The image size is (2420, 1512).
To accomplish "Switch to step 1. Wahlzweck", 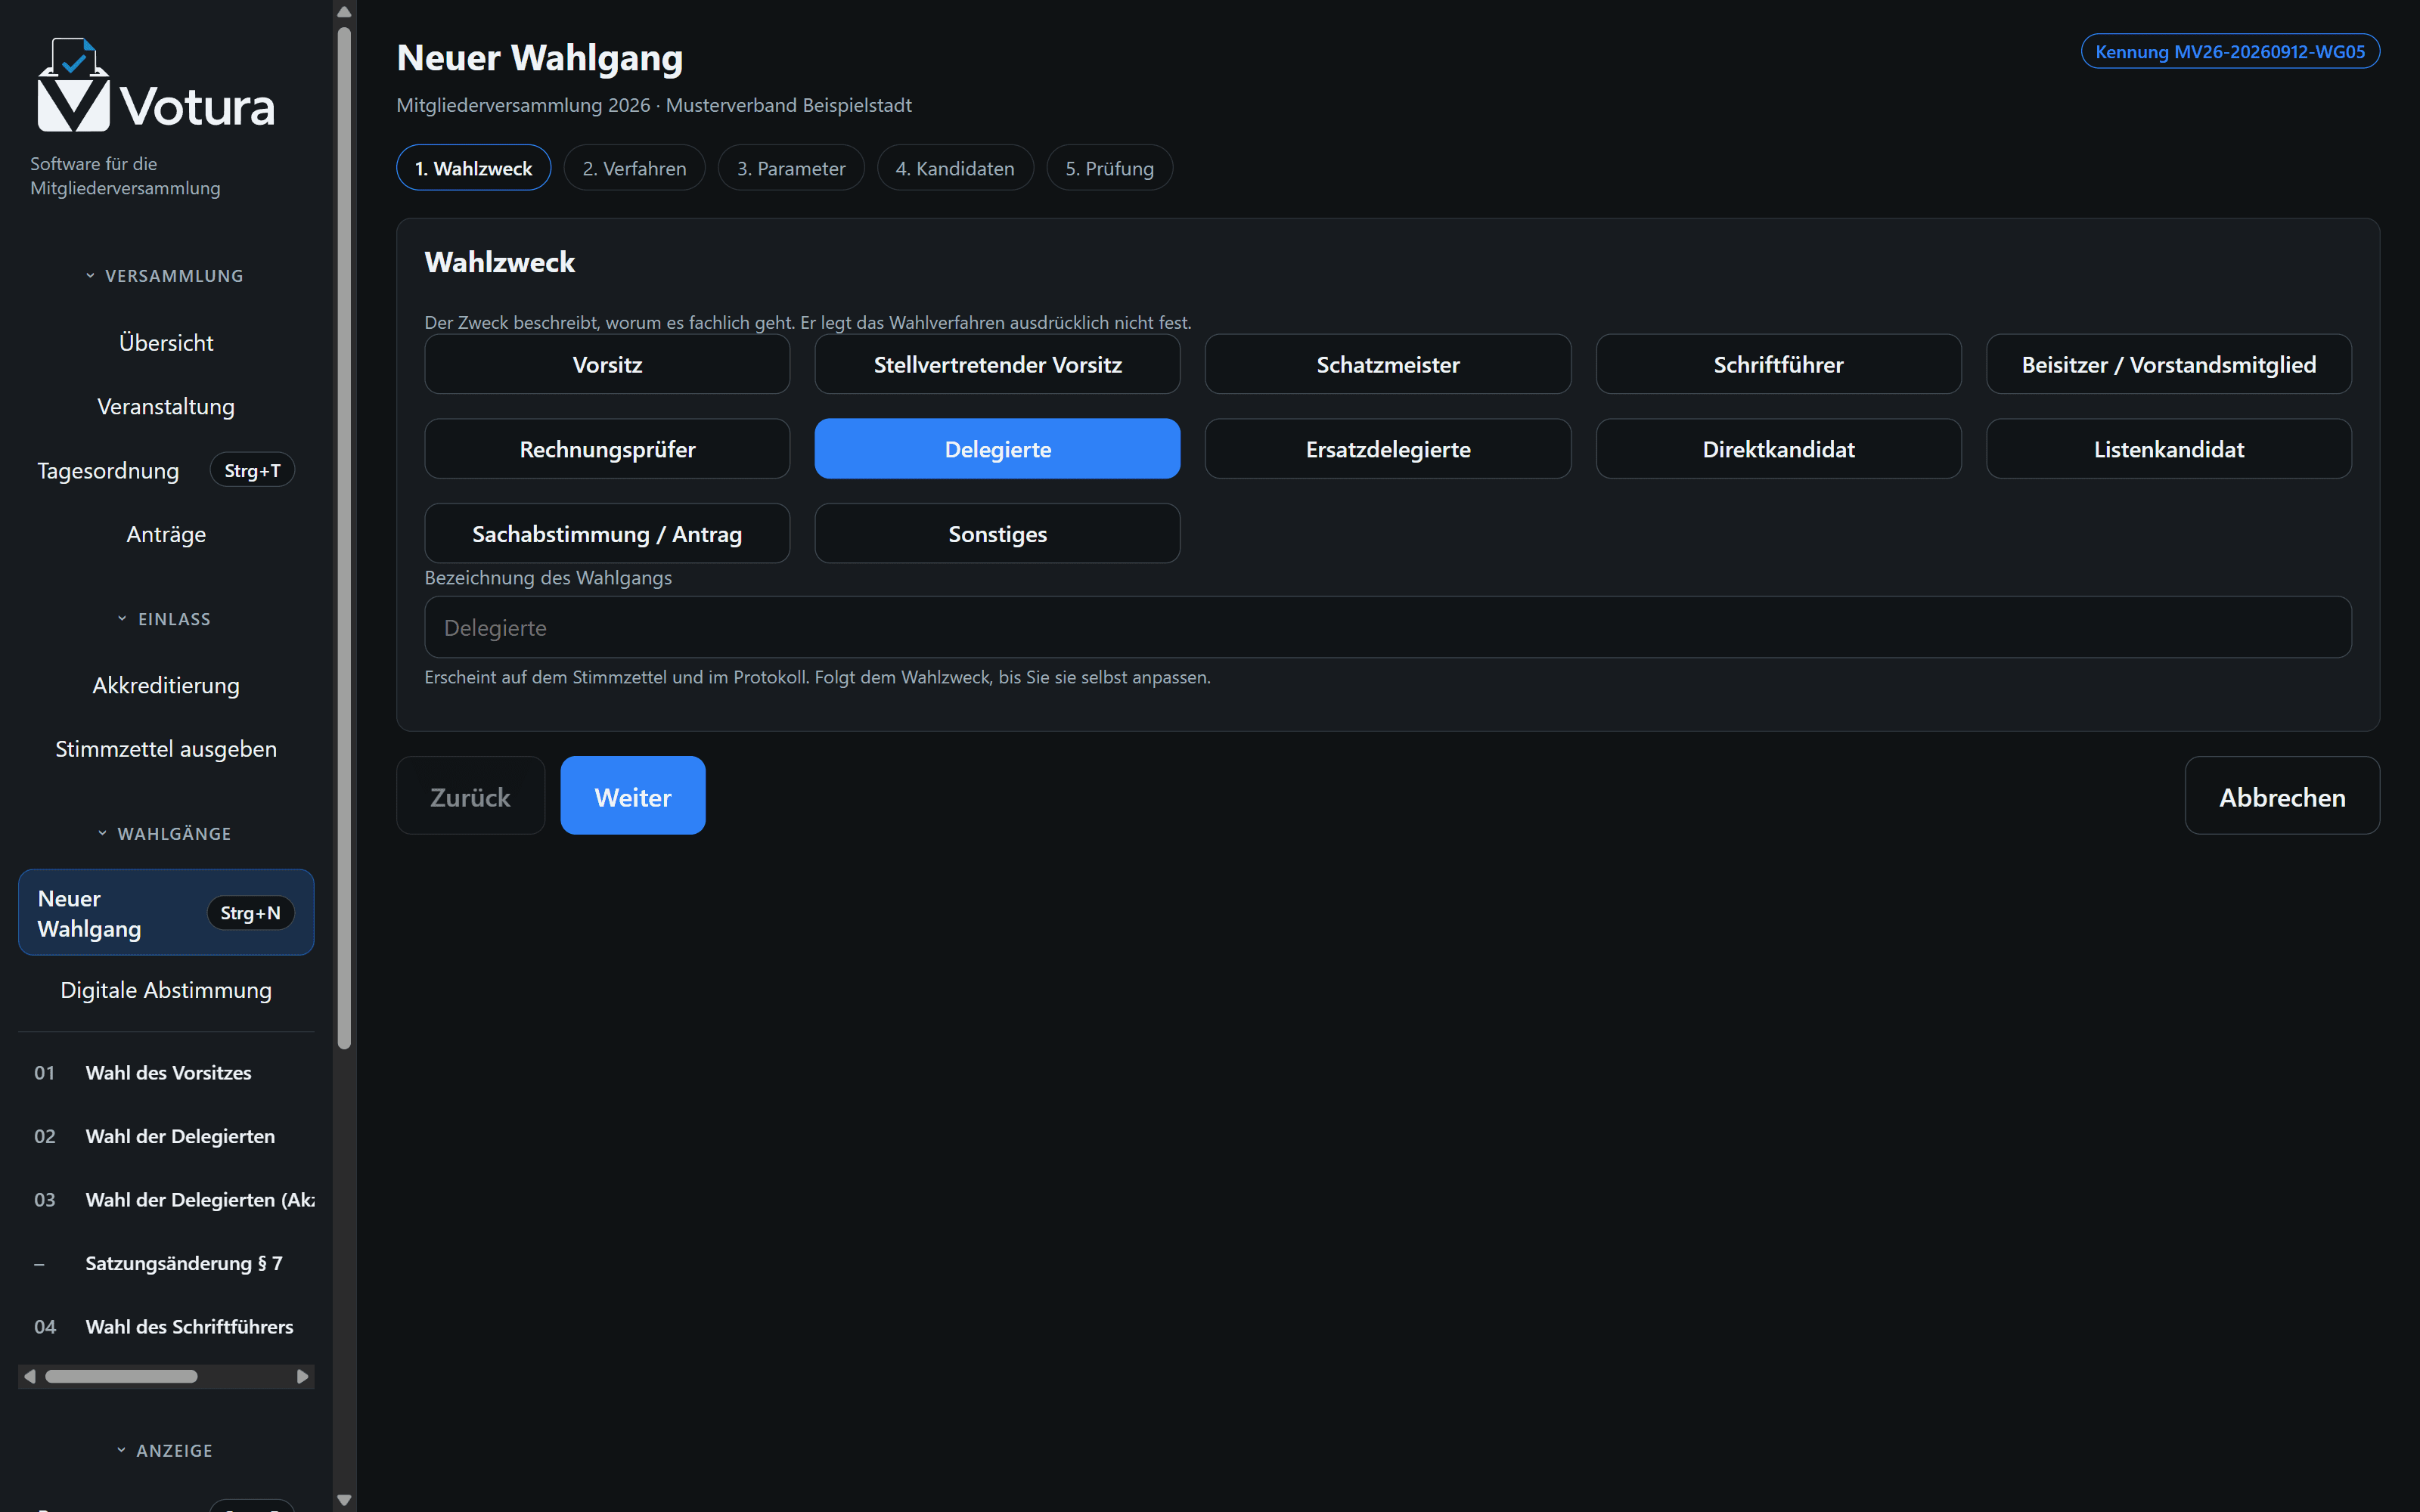I will 474,168.
